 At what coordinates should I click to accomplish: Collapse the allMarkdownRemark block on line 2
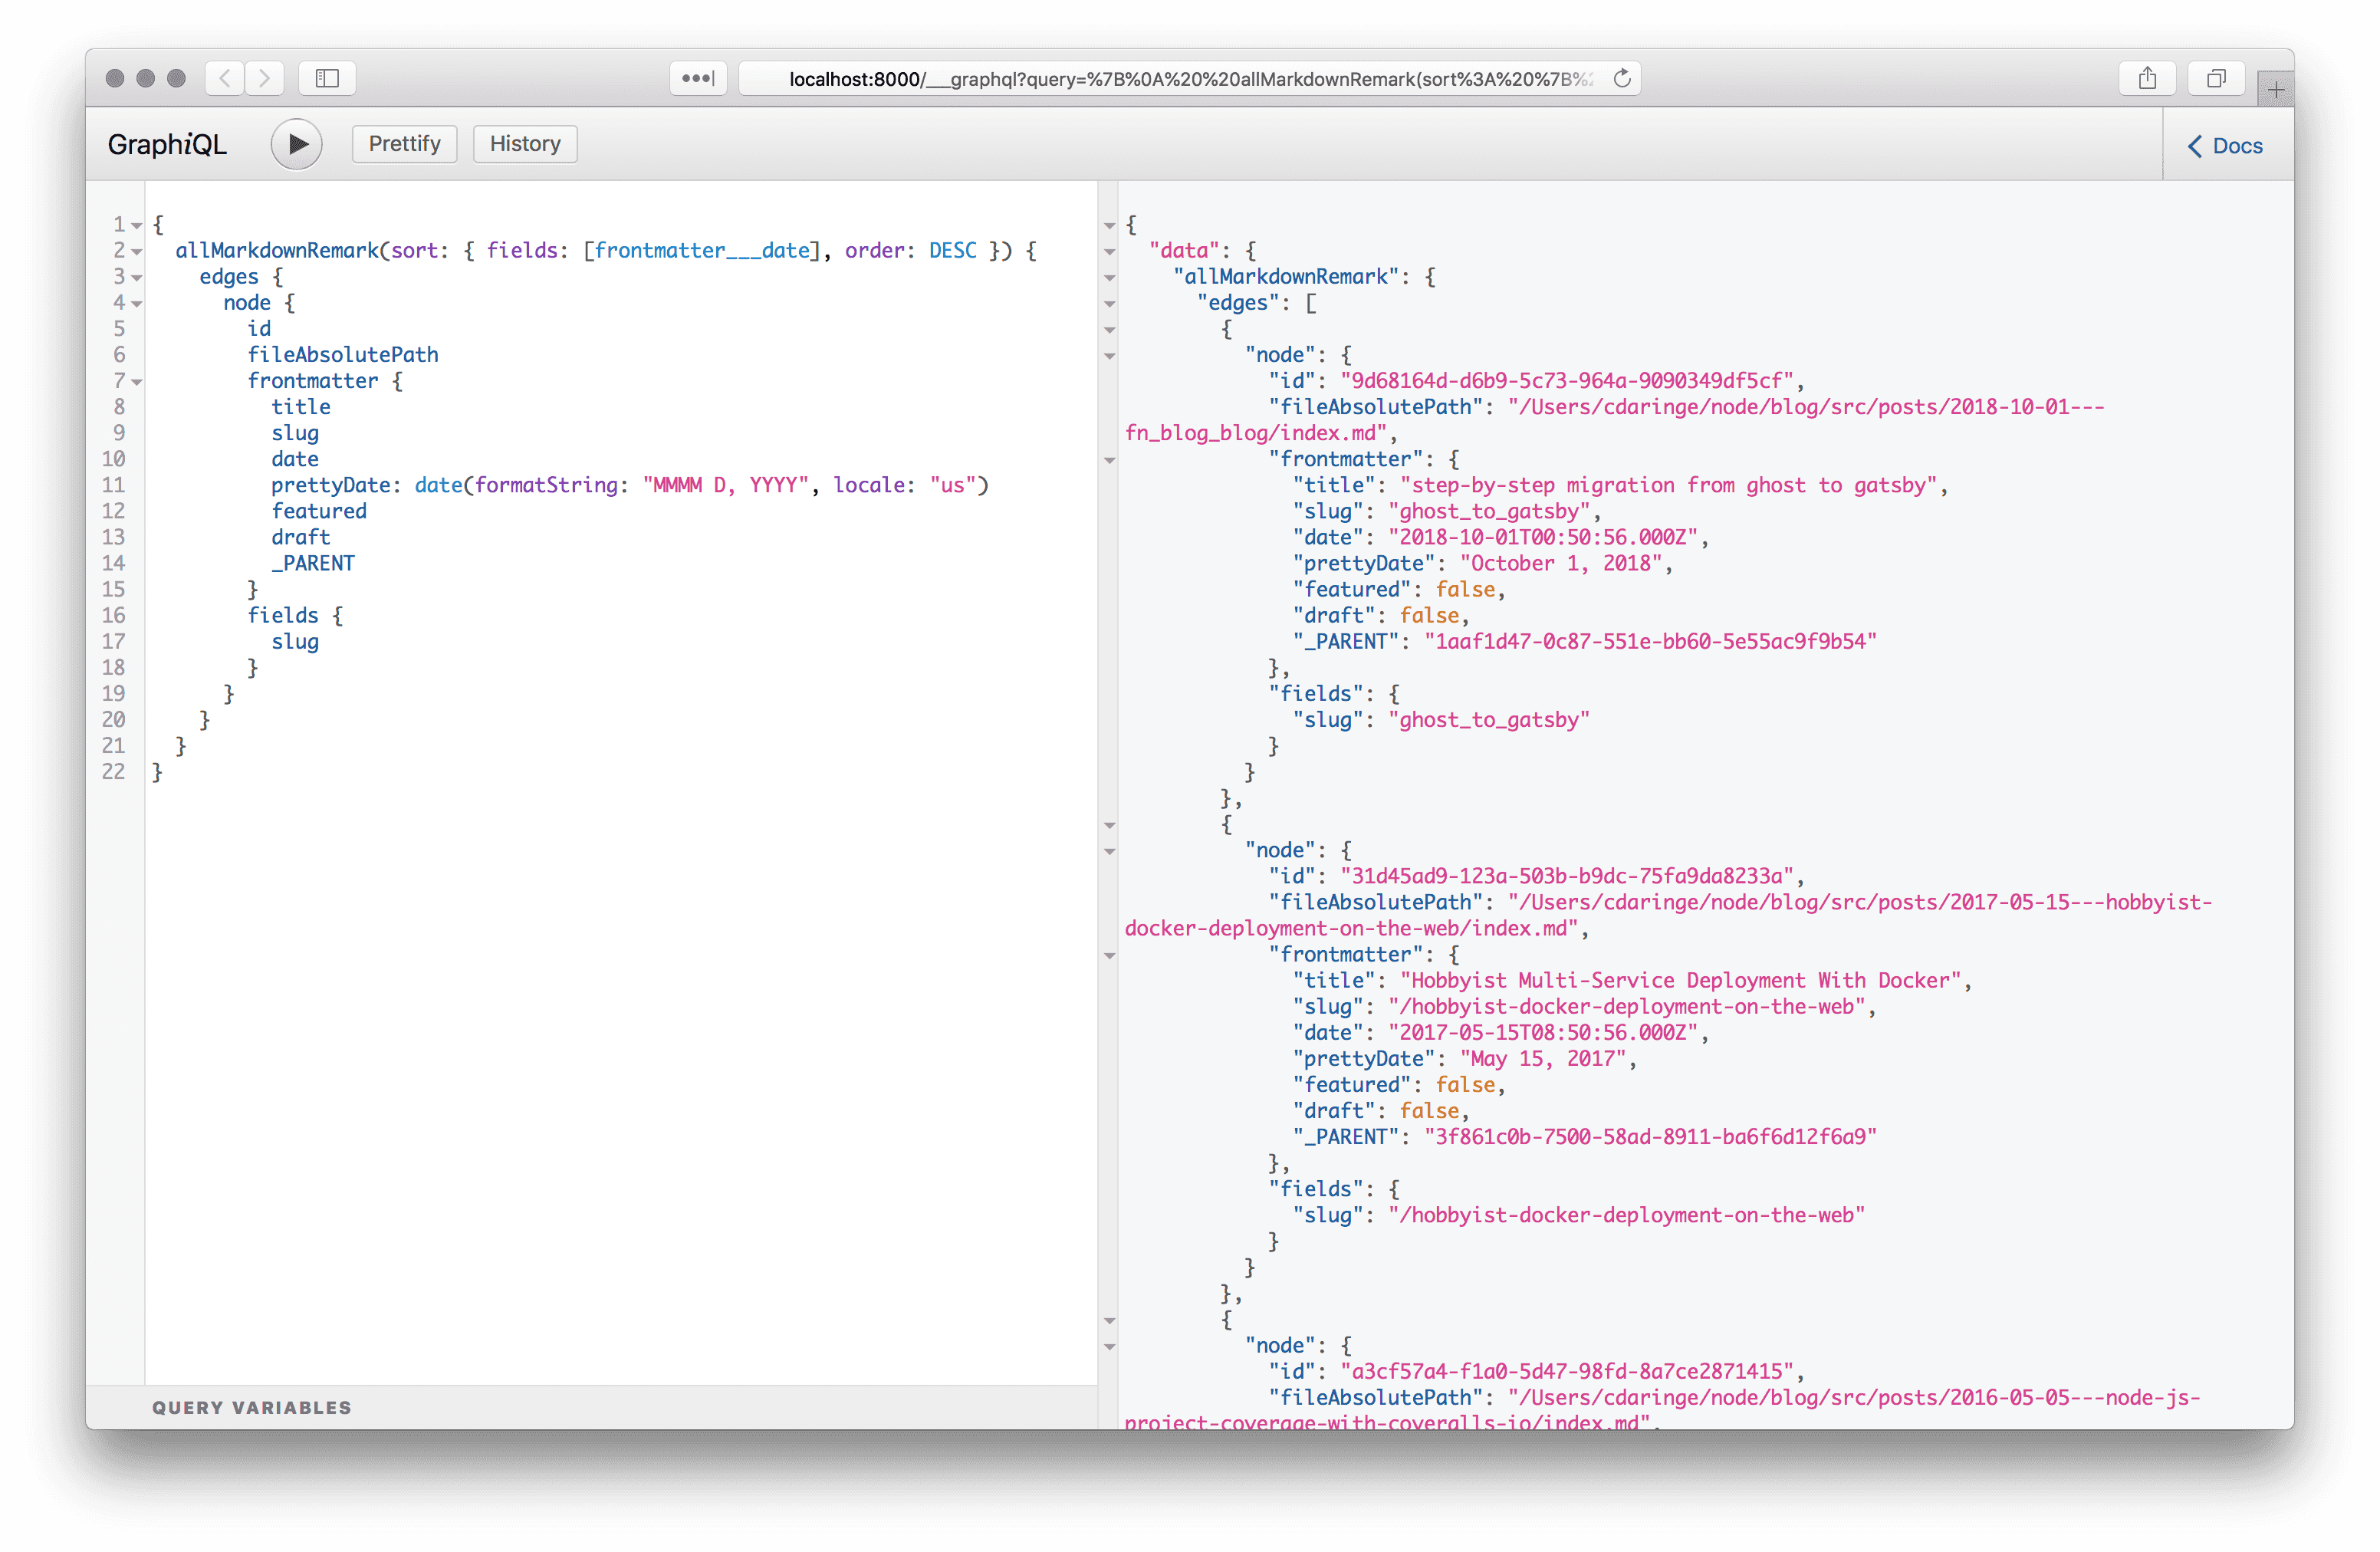137,251
